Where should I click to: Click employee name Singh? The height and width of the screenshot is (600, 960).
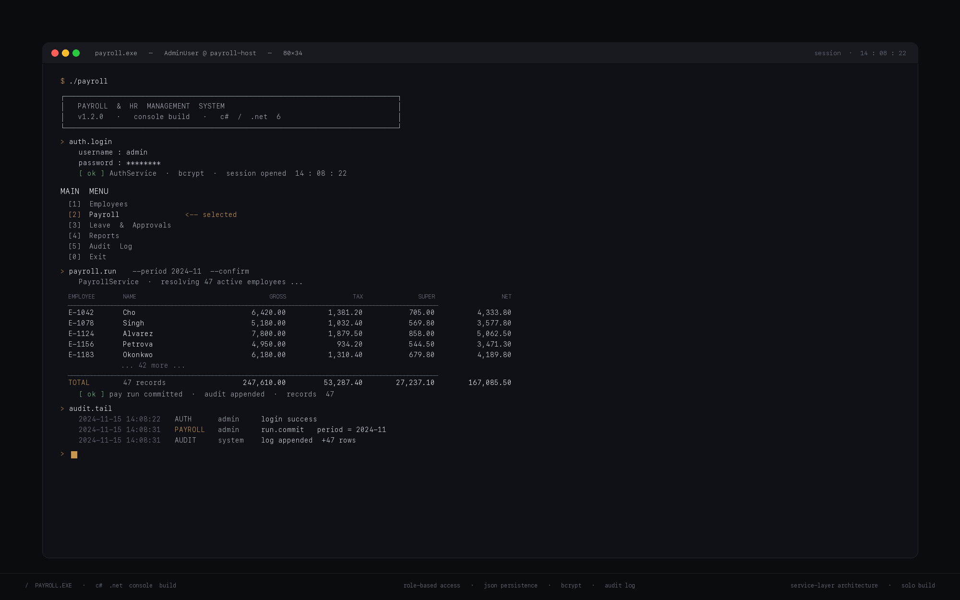coord(133,323)
